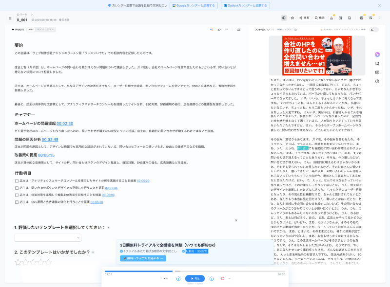The height and width of the screenshot is (287, 390).
Task: Open the clock history icon in sidebar
Action: point(377,81)
